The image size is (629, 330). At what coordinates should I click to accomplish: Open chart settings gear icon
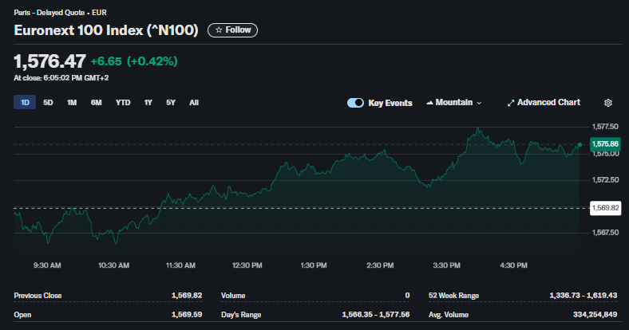click(608, 103)
